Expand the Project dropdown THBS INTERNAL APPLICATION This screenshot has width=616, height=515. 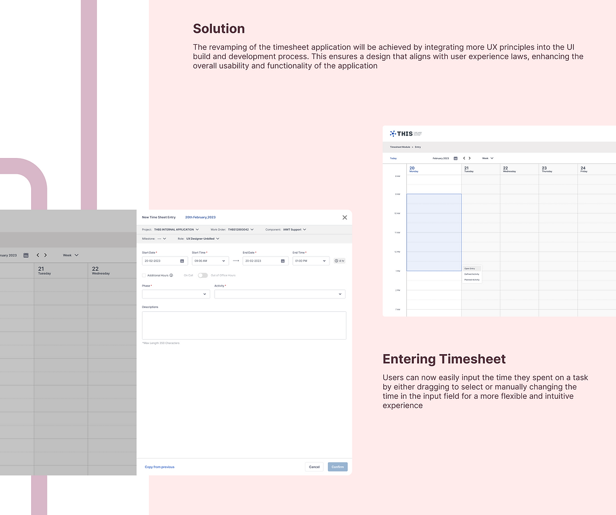176,230
